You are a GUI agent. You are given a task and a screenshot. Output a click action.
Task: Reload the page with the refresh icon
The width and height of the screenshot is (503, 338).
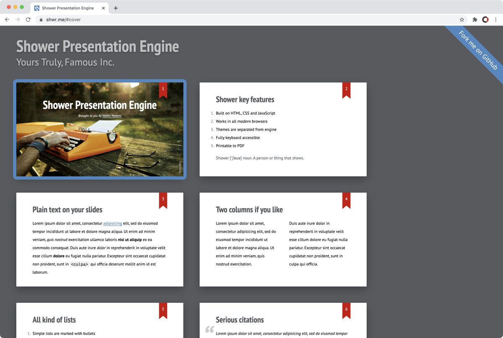tap(28, 20)
